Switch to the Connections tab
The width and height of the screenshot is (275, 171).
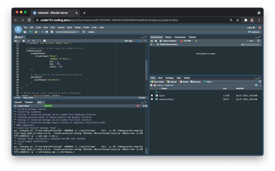[x=180, y=37]
